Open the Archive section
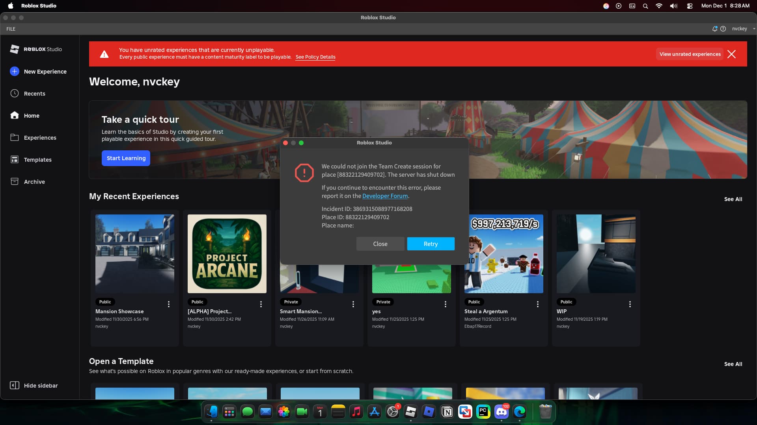757x425 pixels. pyautogui.click(x=34, y=182)
